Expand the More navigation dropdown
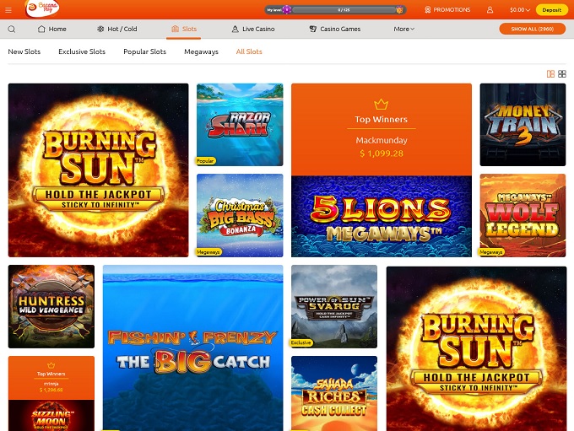Screen dimensions: 574x431 (403, 29)
